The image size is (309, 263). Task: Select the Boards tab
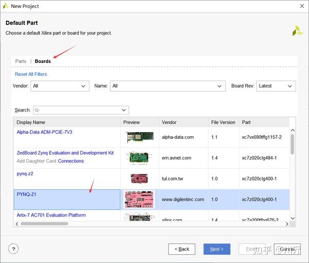(x=43, y=61)
